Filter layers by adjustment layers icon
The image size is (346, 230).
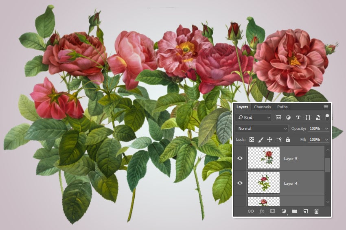288,117
